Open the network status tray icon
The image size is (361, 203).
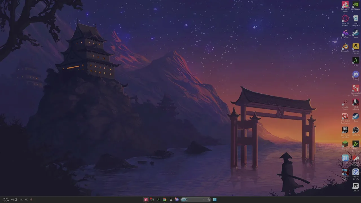(16, 200)
